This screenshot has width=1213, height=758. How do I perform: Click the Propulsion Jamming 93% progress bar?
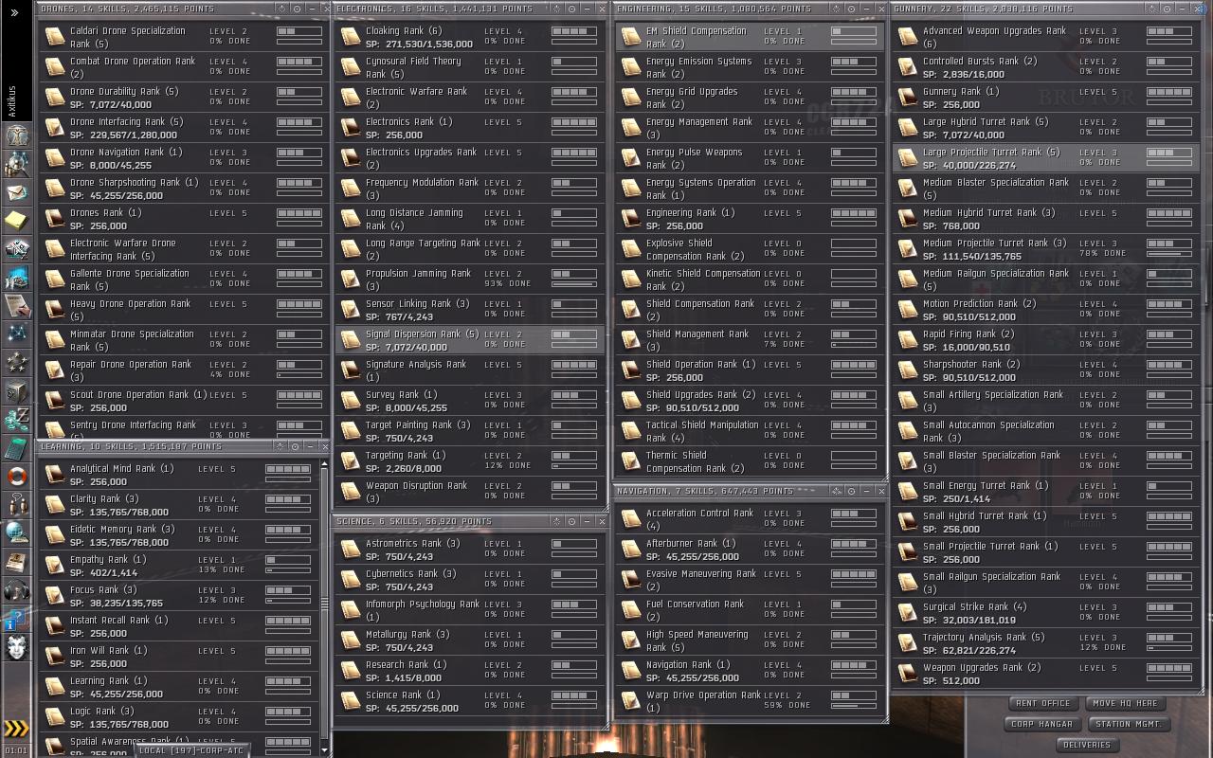point(573,284)
